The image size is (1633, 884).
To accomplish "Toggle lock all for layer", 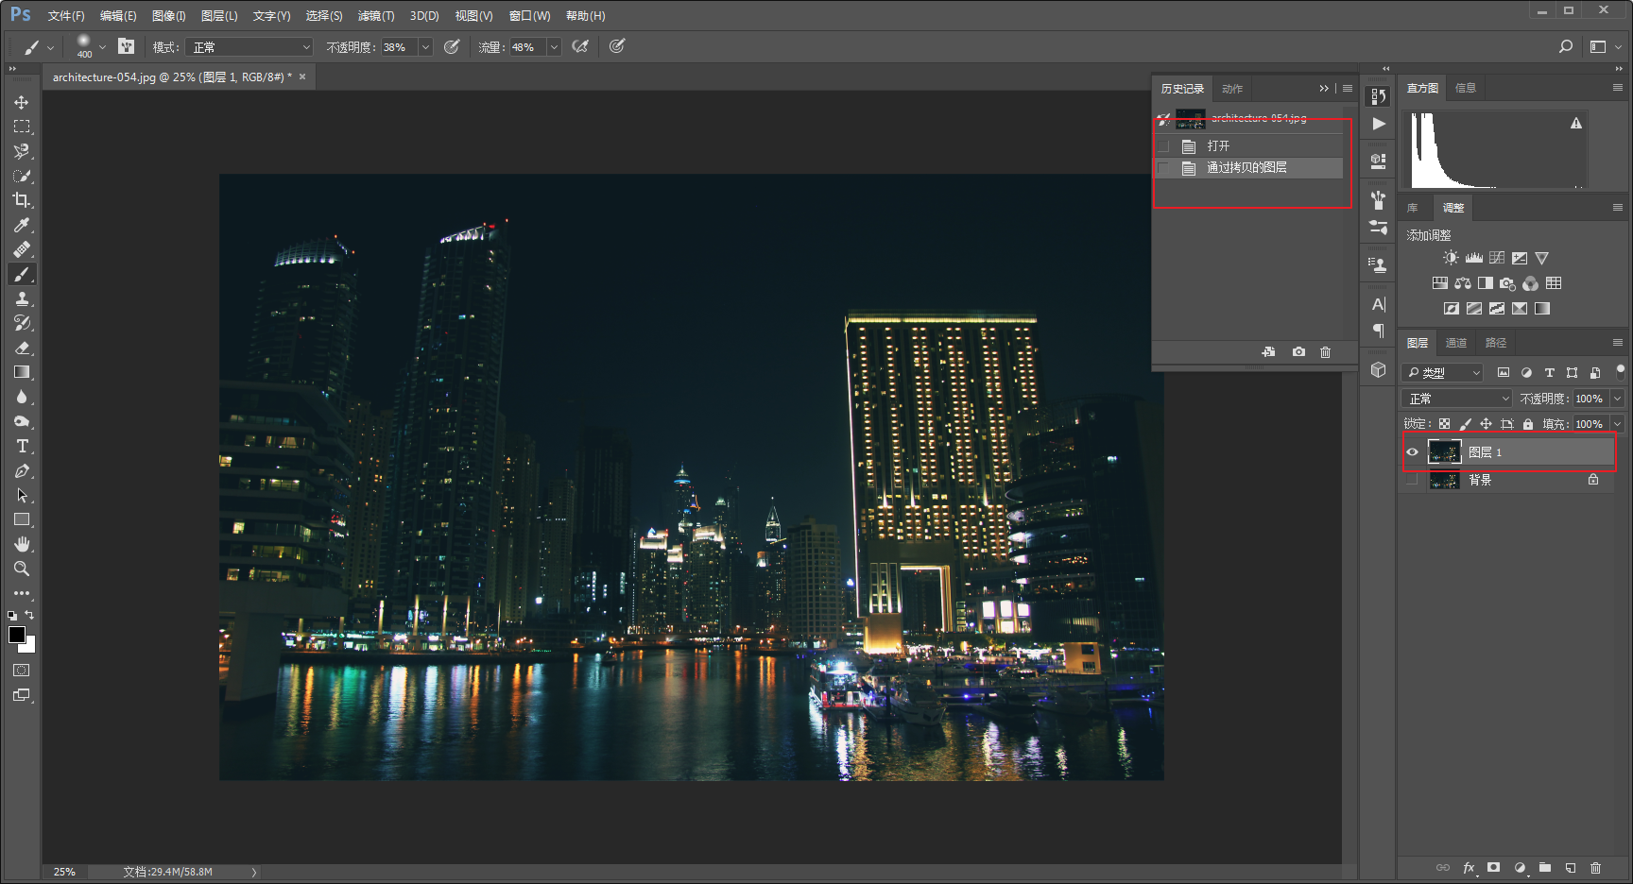I will (x=1527, y=424).
